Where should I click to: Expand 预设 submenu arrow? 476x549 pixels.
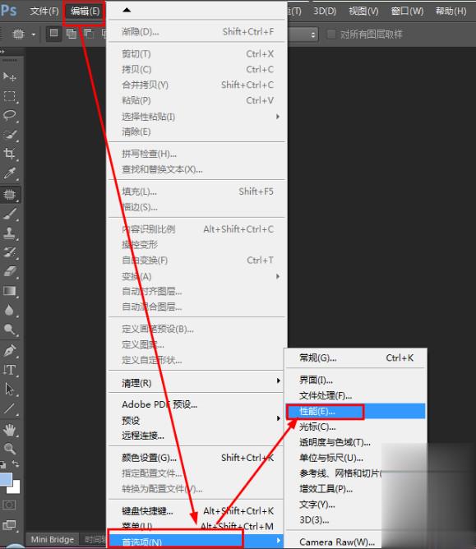click(278, 418)
